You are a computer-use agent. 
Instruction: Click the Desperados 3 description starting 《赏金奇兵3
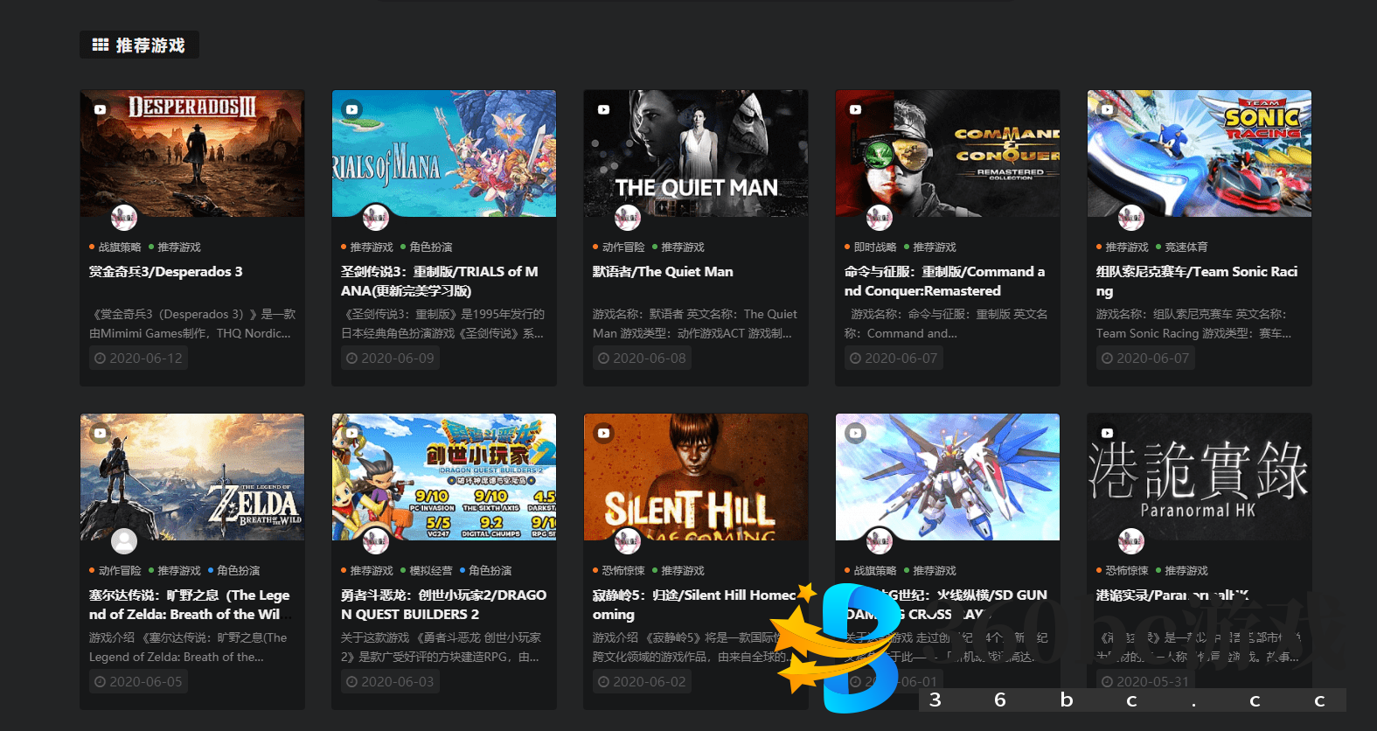click(192, 324)
